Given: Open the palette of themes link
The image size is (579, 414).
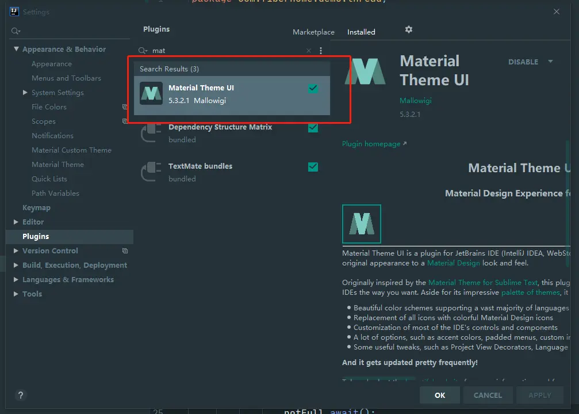Looking at the screenshot, I should pos(531,293).
